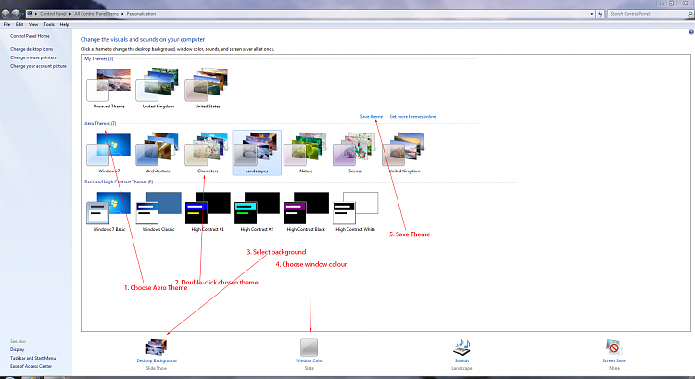Click Control Panel in the address bar
This screenshot has width=695, height=379.
pyautogui.click(x=53, y=14)
